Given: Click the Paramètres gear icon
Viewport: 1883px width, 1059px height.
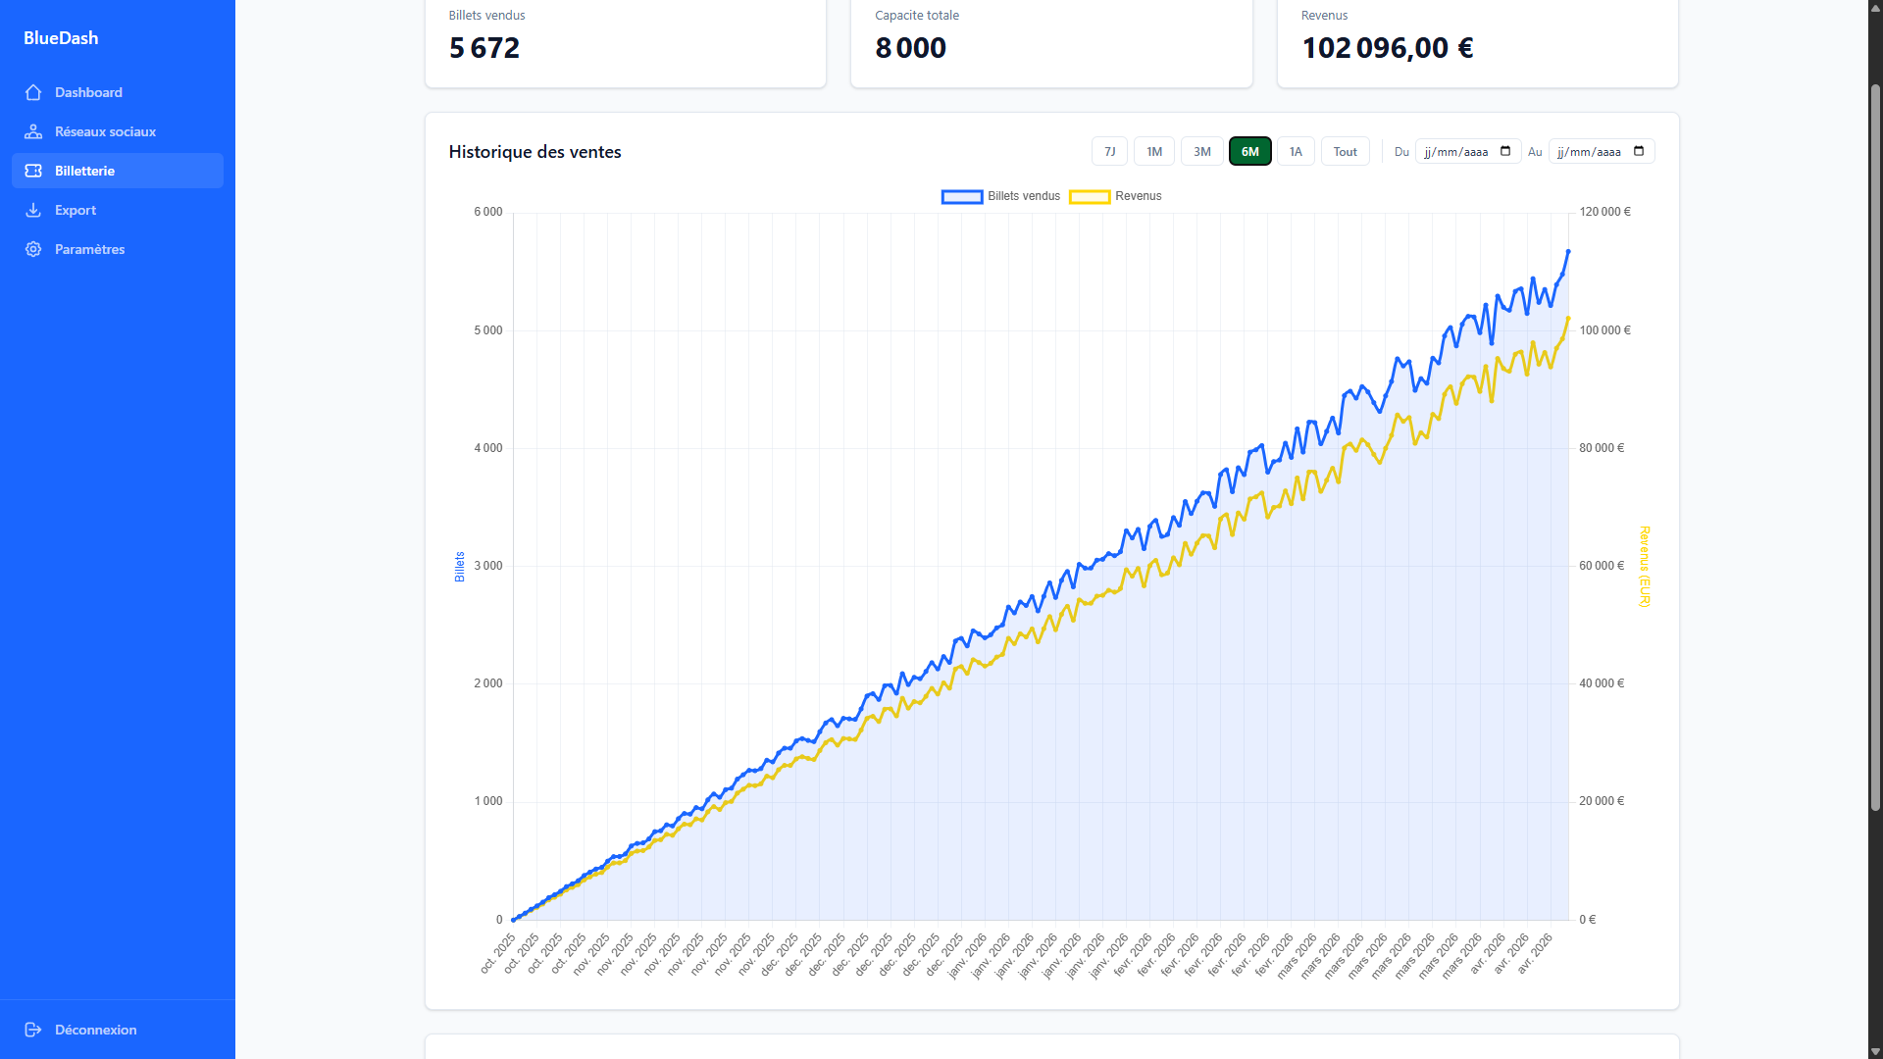Looking at the screenshot, I should (33, 249).
